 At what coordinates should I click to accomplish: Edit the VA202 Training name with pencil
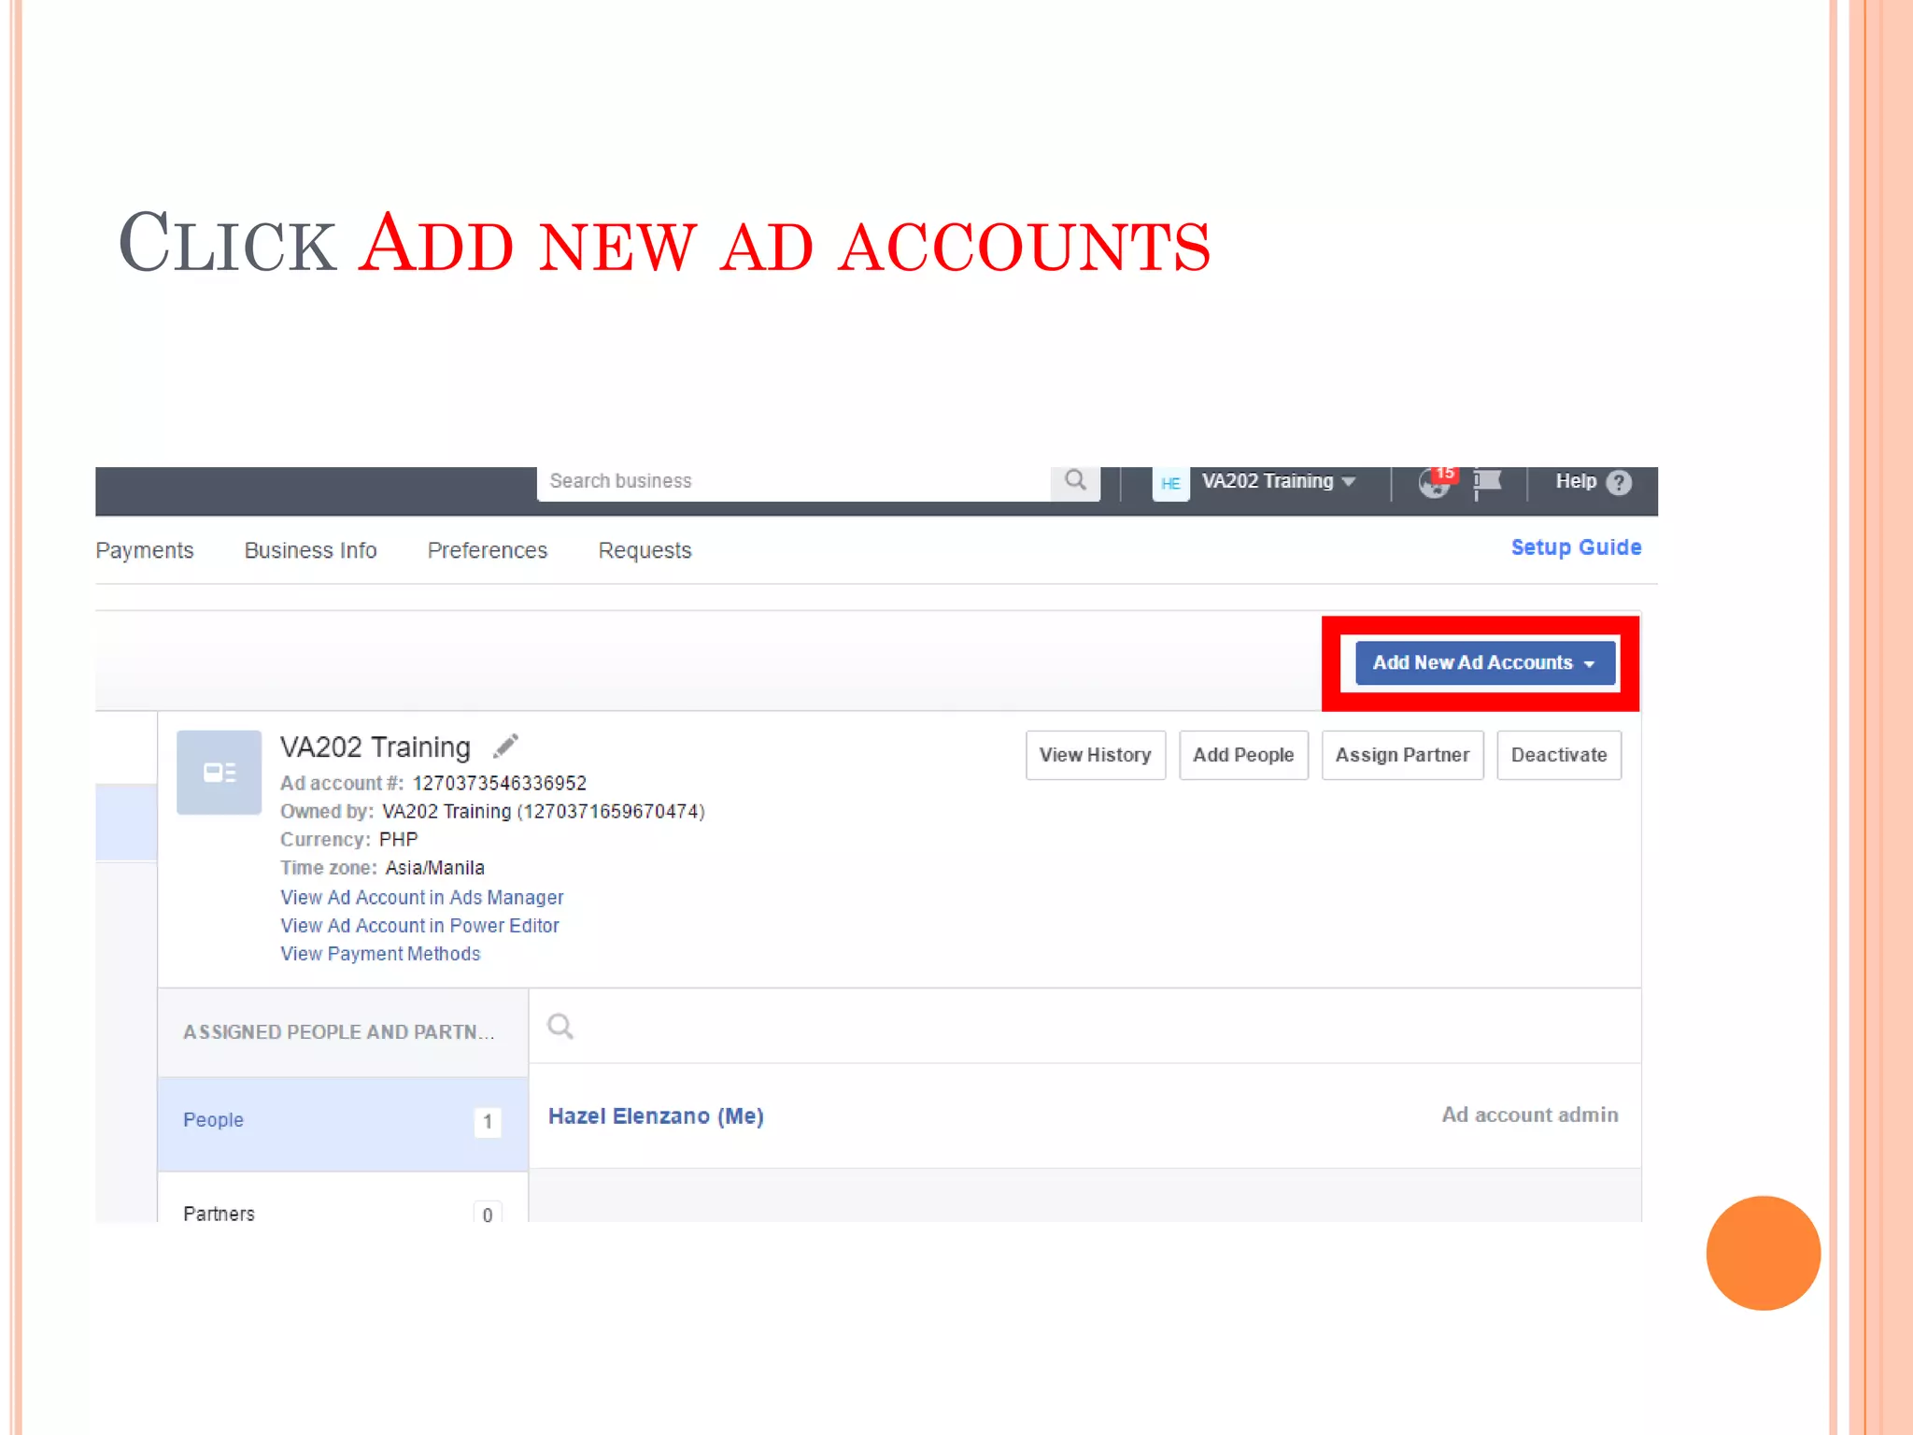tap(505, 746)
